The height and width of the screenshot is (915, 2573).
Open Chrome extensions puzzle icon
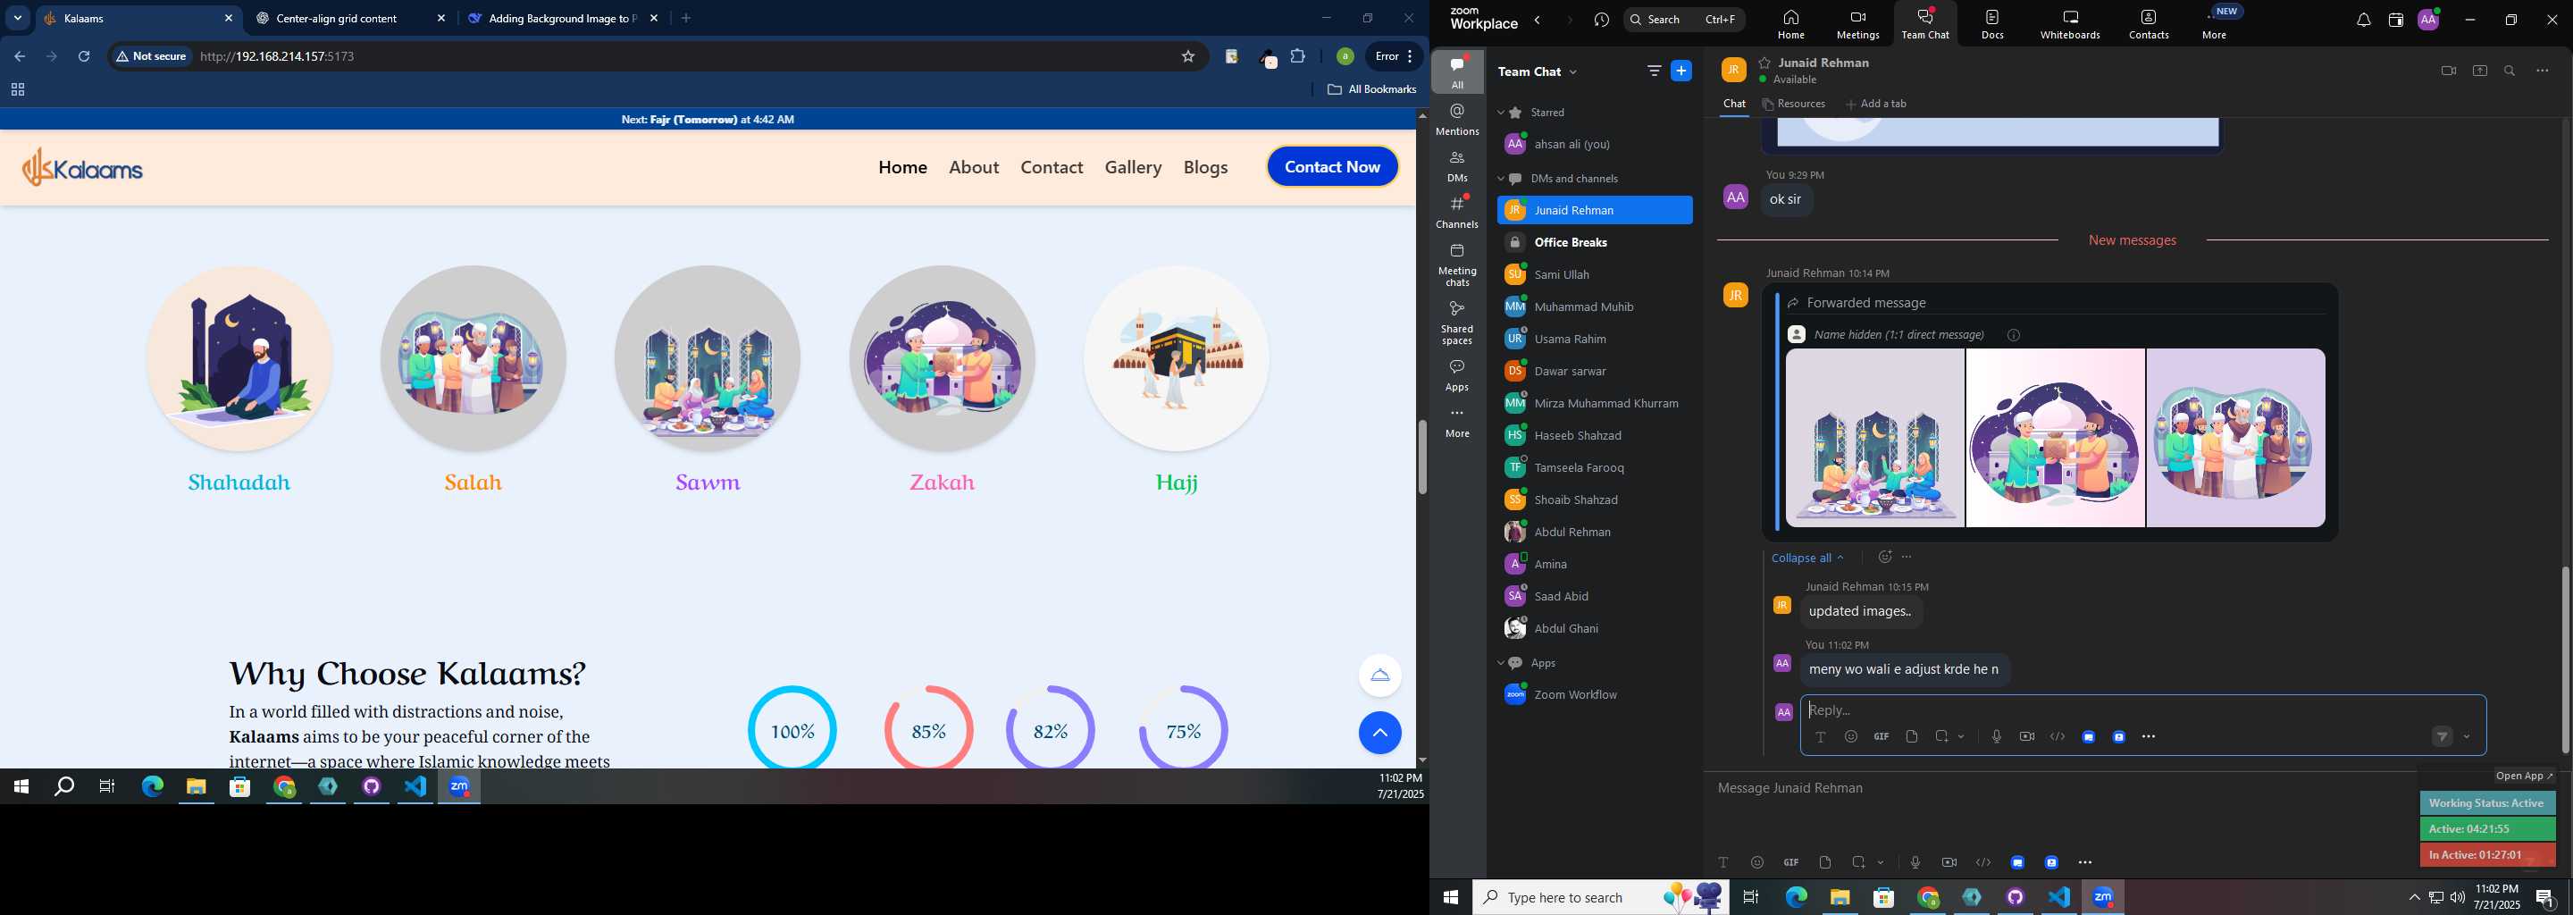1298,57
